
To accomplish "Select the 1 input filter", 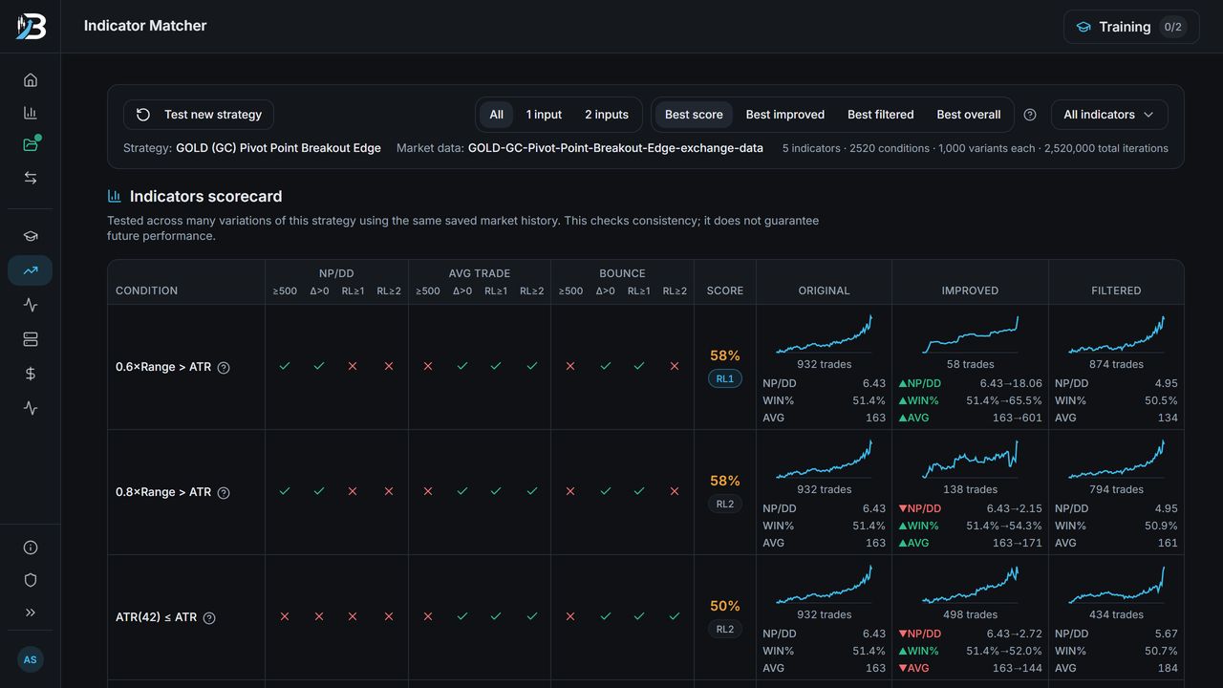I will [544, 115].
